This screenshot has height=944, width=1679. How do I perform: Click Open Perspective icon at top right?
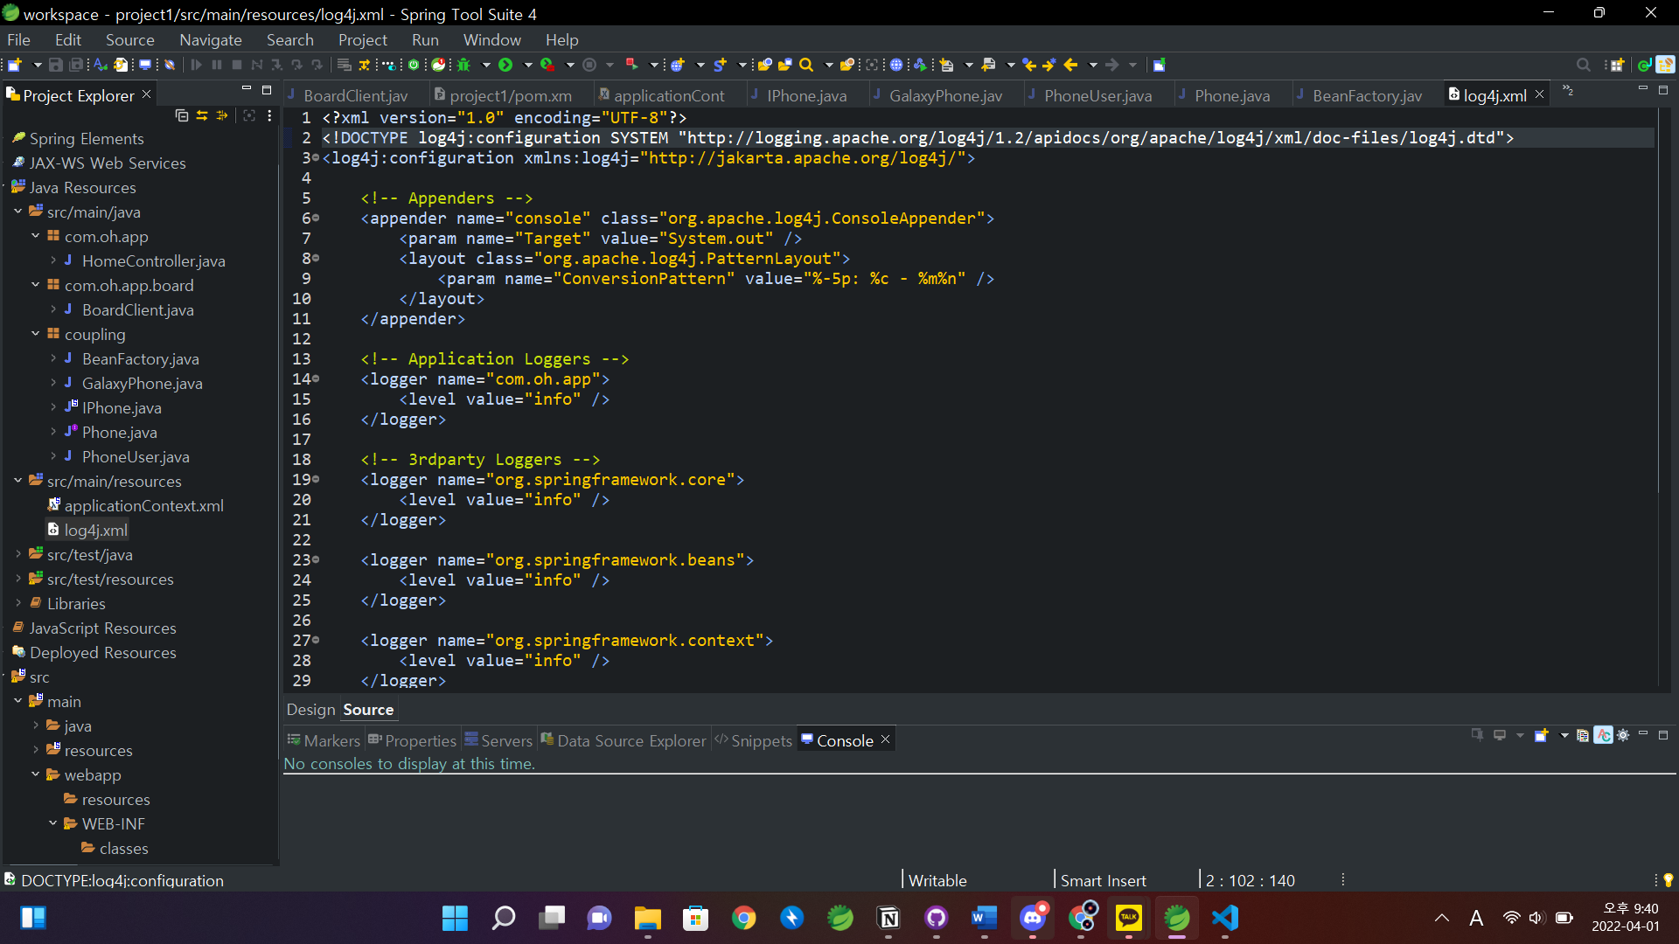click(x=1616, y=65)
